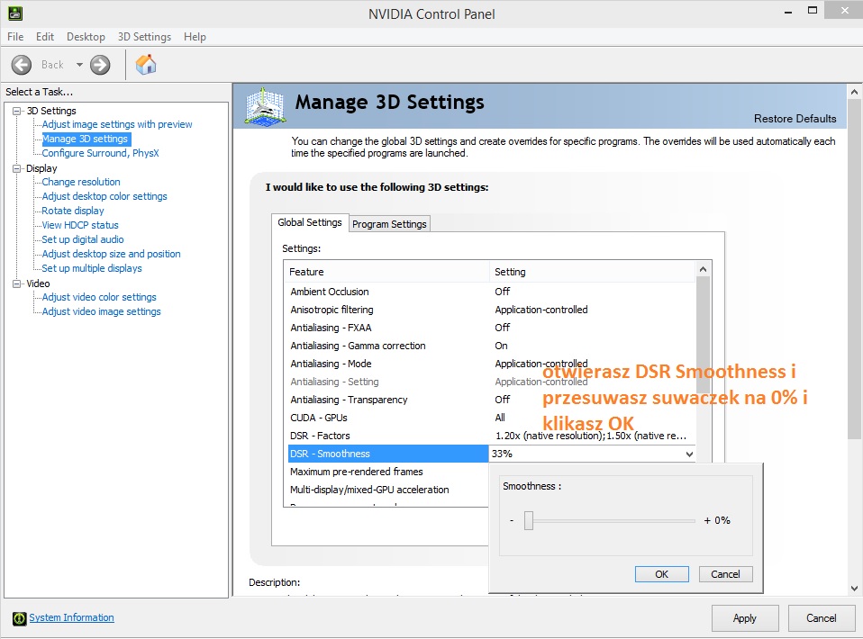Click the main Cancel button at bottom
The image size is (863, 639).
[x=821, y=618]
